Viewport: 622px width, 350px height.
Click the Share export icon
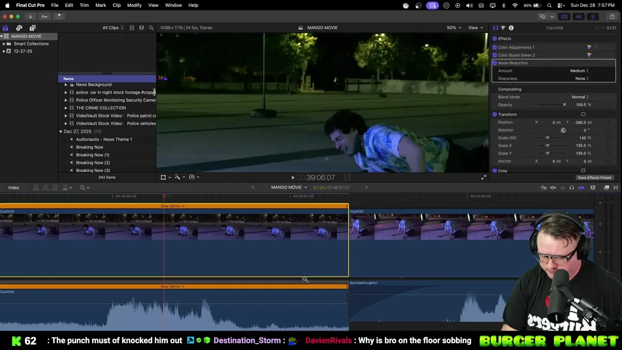(x=612, y=17)
